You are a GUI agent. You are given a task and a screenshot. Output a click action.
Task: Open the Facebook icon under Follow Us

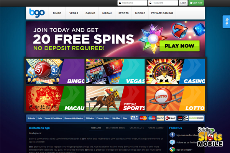172,135
